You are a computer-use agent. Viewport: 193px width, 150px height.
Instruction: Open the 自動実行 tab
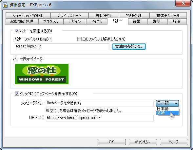[104, 15]
